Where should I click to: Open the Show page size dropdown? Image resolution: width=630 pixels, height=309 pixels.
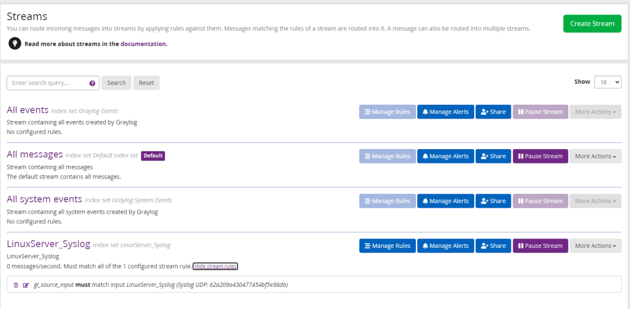pyautogui.click(x=608, y=81)
